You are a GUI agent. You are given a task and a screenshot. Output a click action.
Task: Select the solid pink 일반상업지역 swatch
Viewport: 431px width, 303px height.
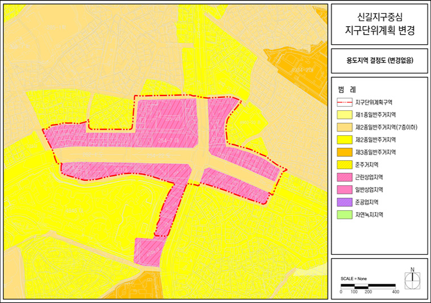(345, 190)
